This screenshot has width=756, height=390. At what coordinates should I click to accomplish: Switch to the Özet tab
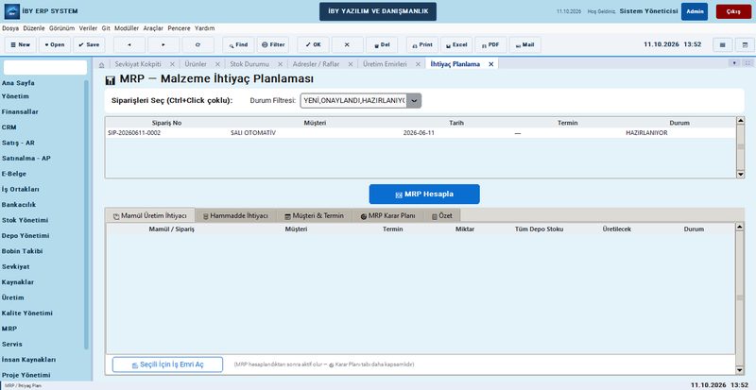point(442,215)
